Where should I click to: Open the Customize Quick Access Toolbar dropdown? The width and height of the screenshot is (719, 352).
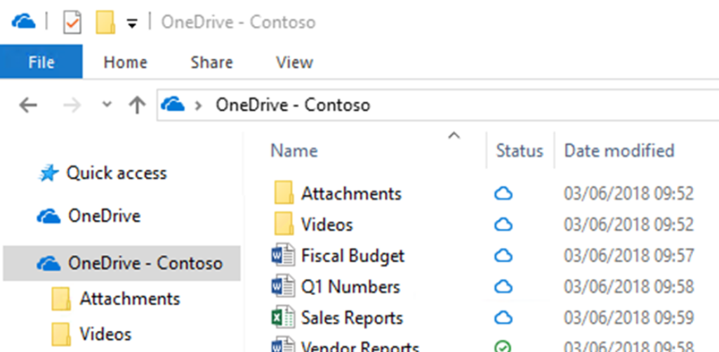(131, 23)
